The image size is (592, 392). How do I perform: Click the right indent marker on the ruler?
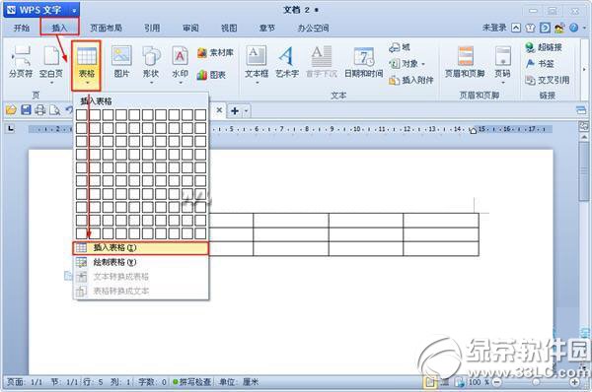click(x=473, y=130)
